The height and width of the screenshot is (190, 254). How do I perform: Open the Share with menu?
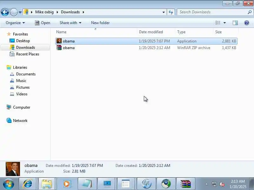(x=70, y=23)
